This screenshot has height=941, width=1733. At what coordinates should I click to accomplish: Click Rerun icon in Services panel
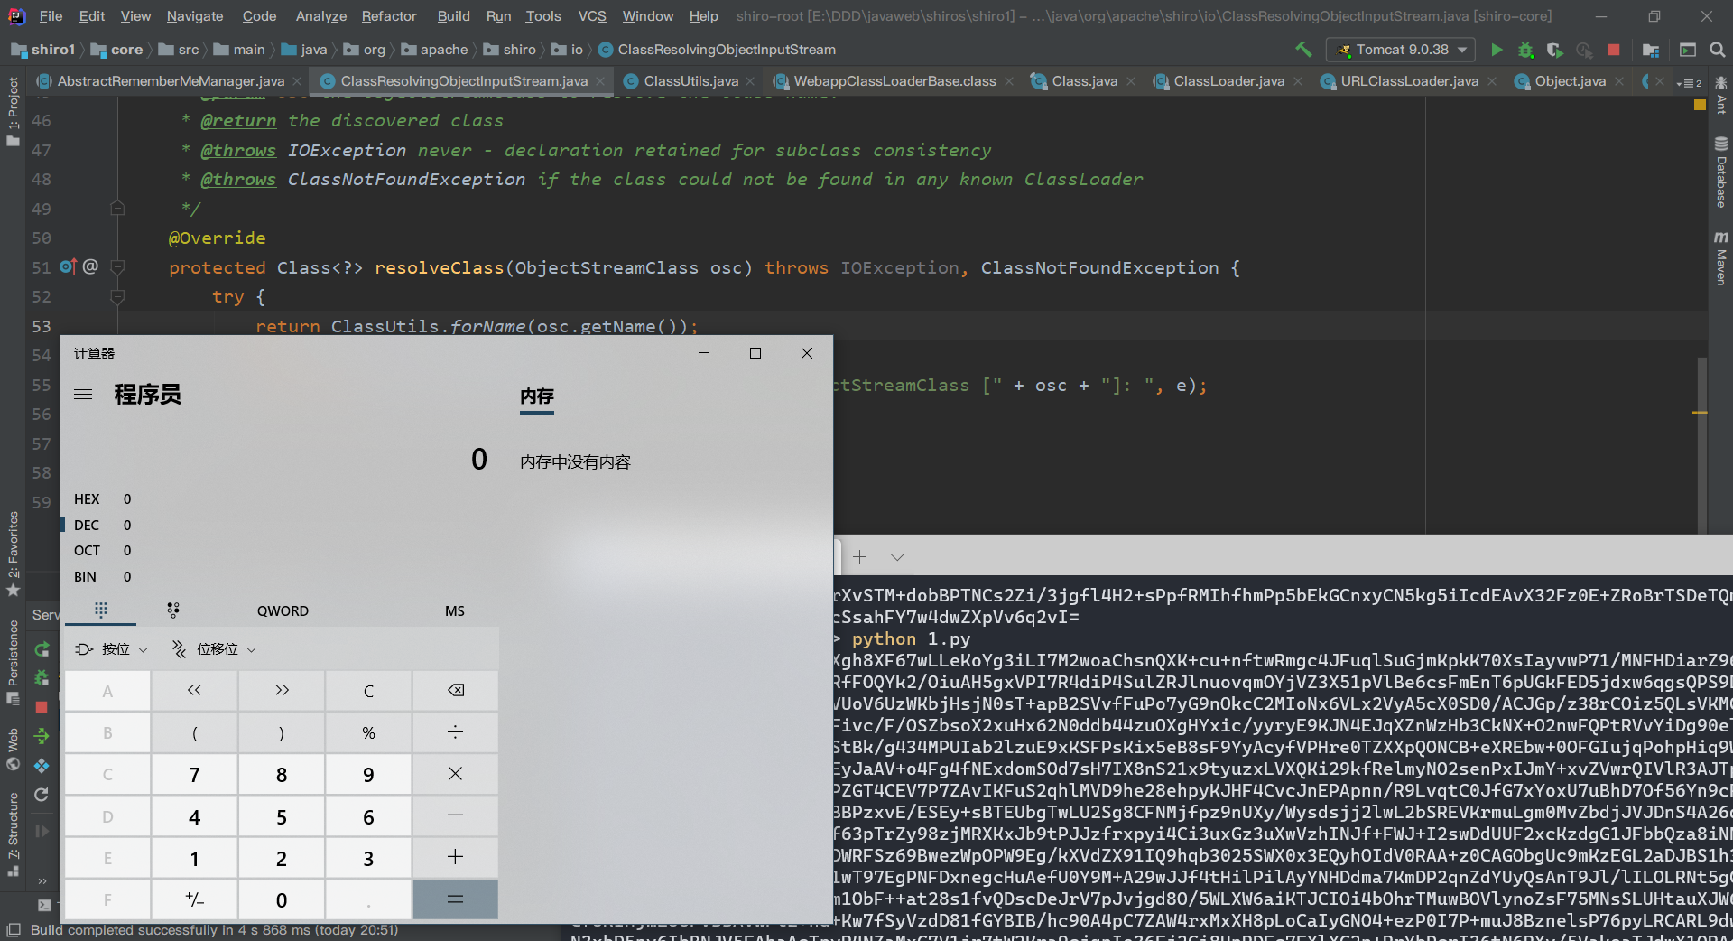42,649
